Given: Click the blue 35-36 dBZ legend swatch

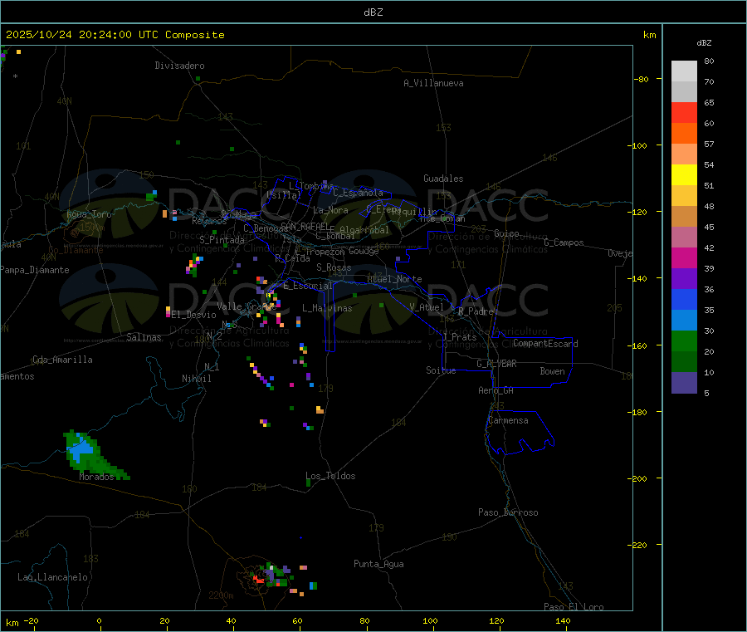Looking at the screenshot, I should pos(684,299).
